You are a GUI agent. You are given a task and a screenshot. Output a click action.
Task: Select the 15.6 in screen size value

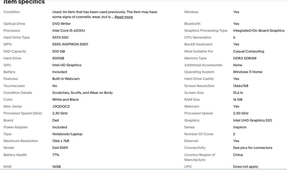click(238, 93)
